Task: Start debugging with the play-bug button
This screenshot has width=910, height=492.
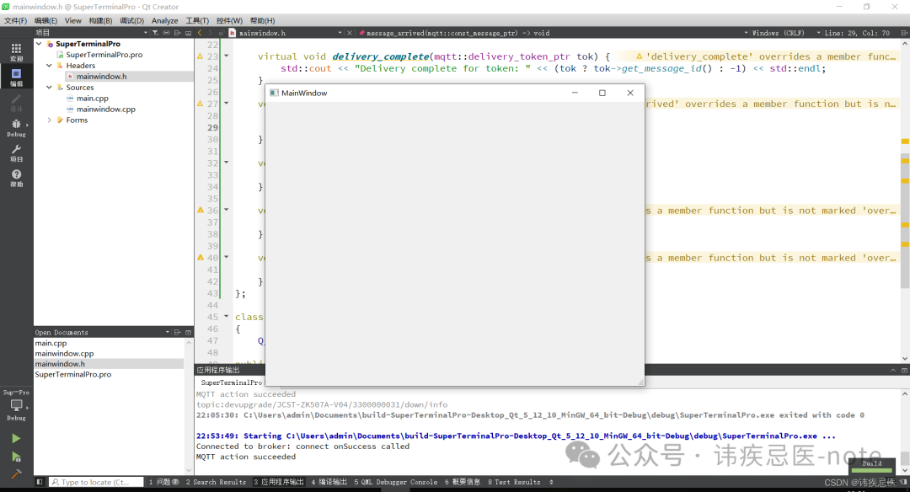Action: coord(16,457)
